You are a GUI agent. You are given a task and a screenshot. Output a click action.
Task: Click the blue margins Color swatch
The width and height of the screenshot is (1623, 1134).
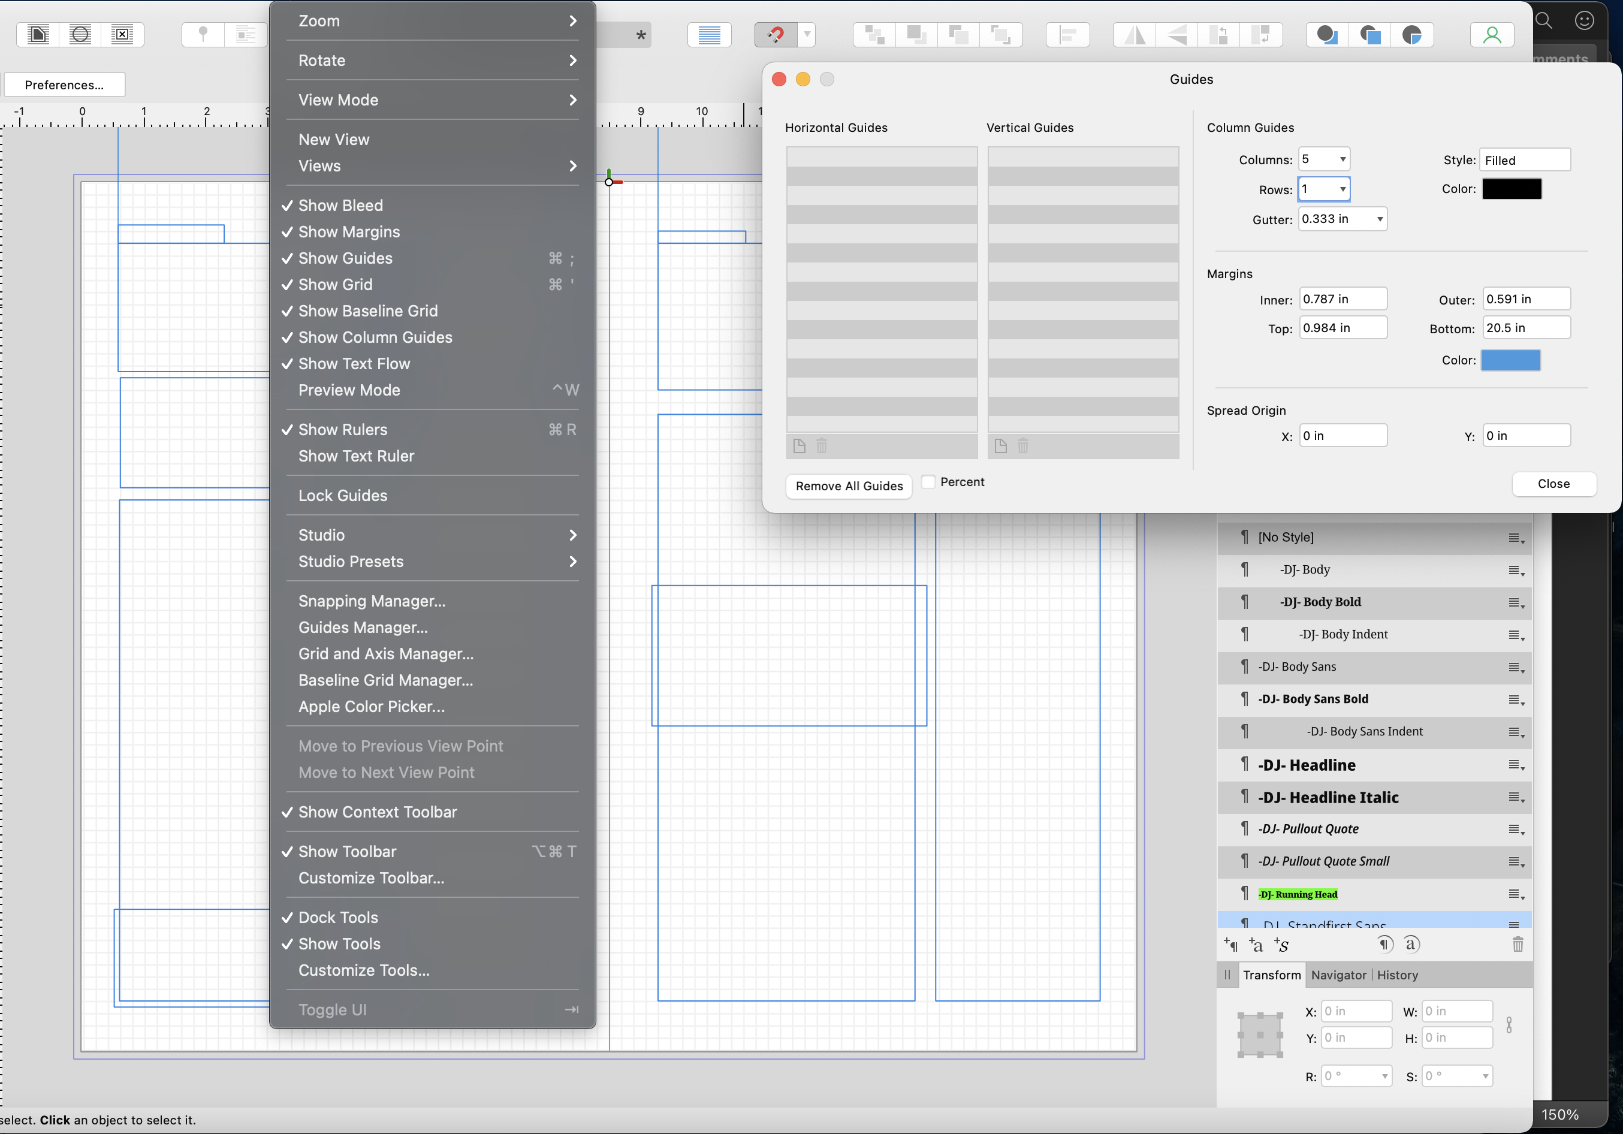click(1512, 361)
